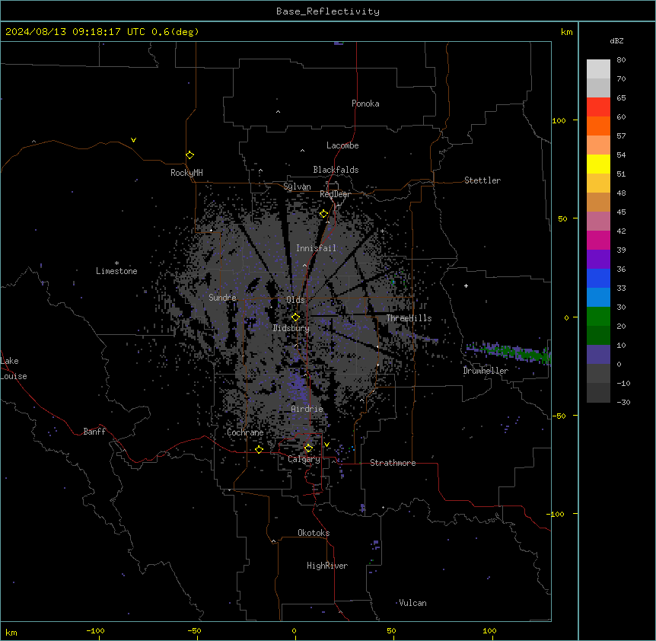This screenshot has width=656, height=641.
Task: Select the RockyMH label
Action: [x=186, y=173]
